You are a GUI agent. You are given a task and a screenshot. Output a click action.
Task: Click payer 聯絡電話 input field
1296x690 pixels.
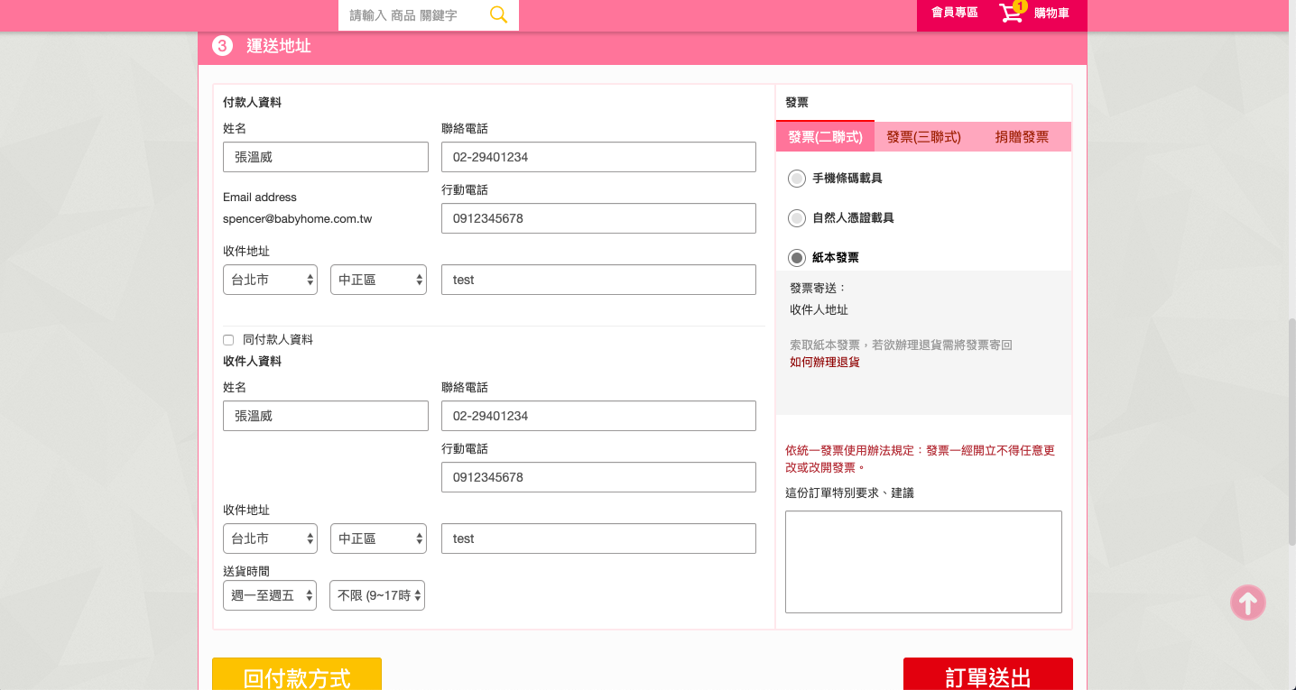coord(598,157)
